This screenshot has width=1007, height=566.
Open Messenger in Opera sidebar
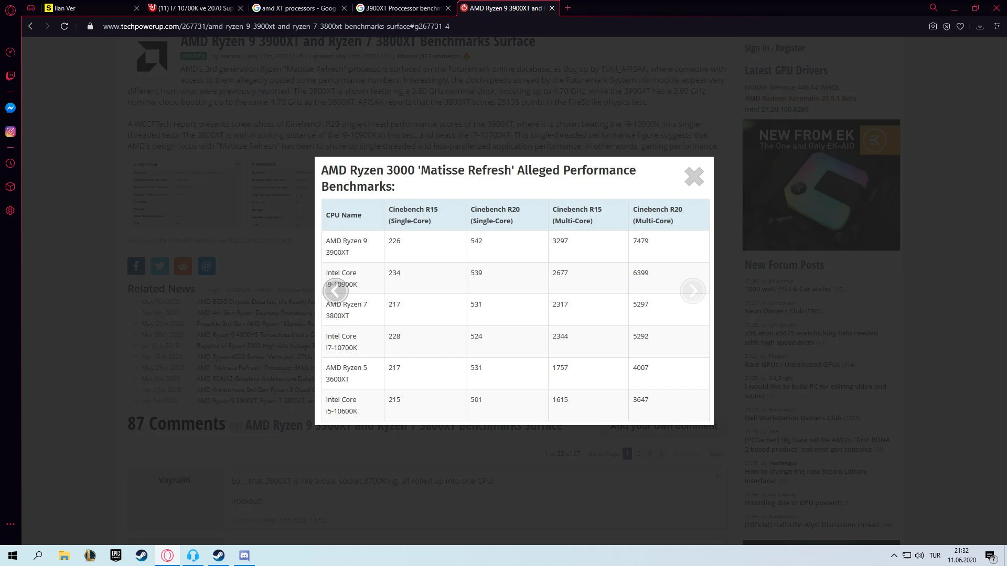[10, 108]
